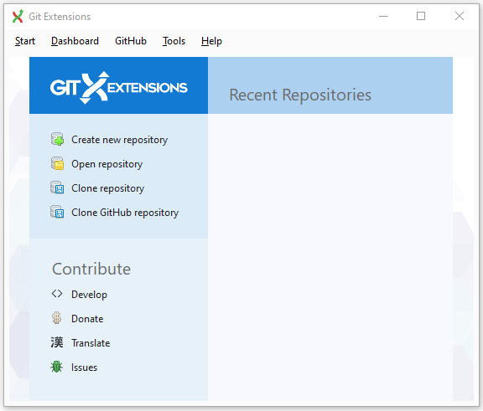Viewport: 483px width, 411px height.
Task: Follow the Donate link
Action: 87,318
